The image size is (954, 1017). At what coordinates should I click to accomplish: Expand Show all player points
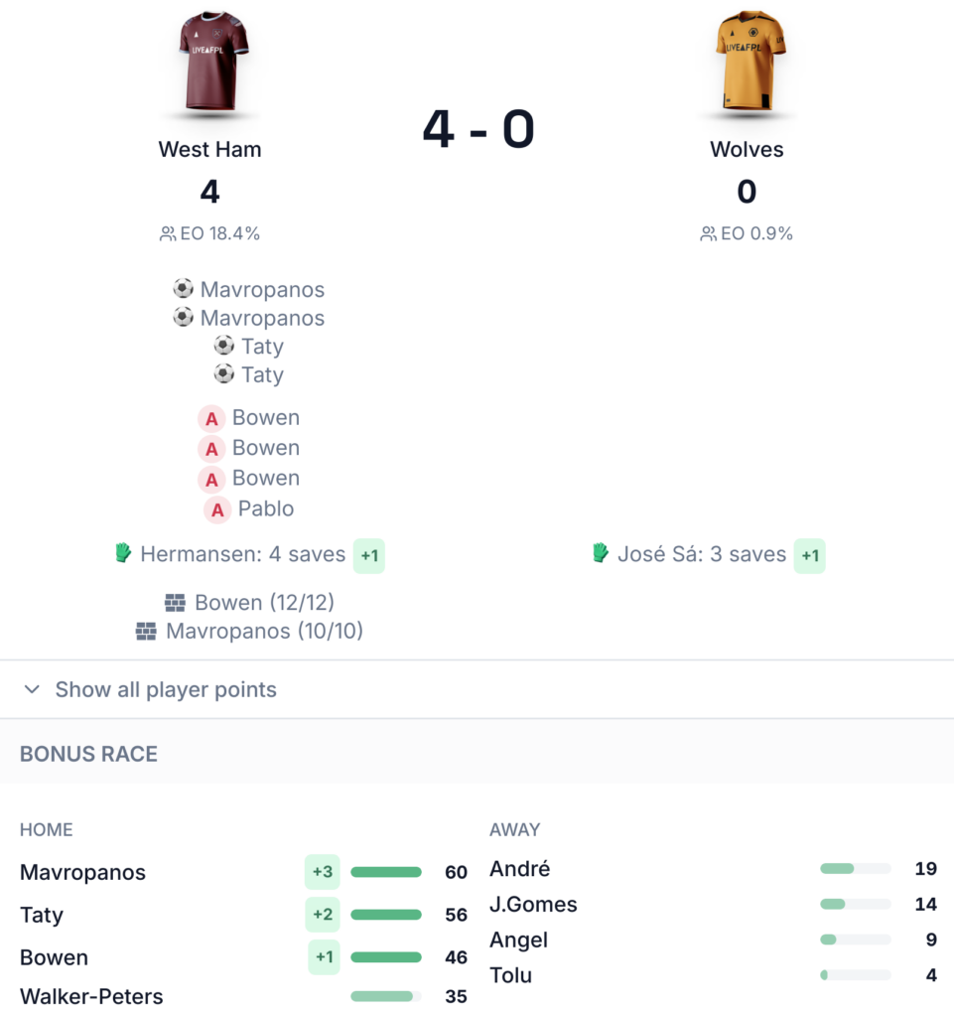click(x=166, y=689)
